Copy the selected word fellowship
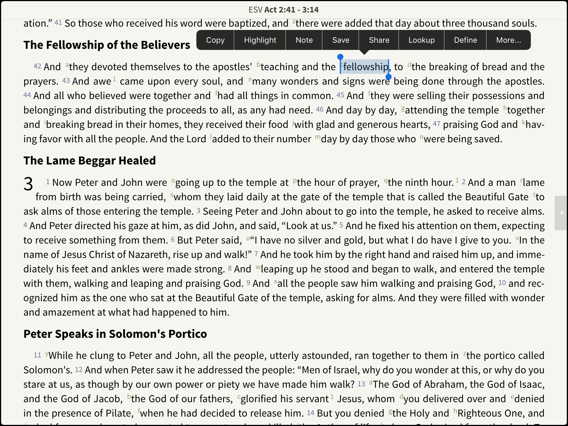The image size is (568, 426). coord(215,40)
